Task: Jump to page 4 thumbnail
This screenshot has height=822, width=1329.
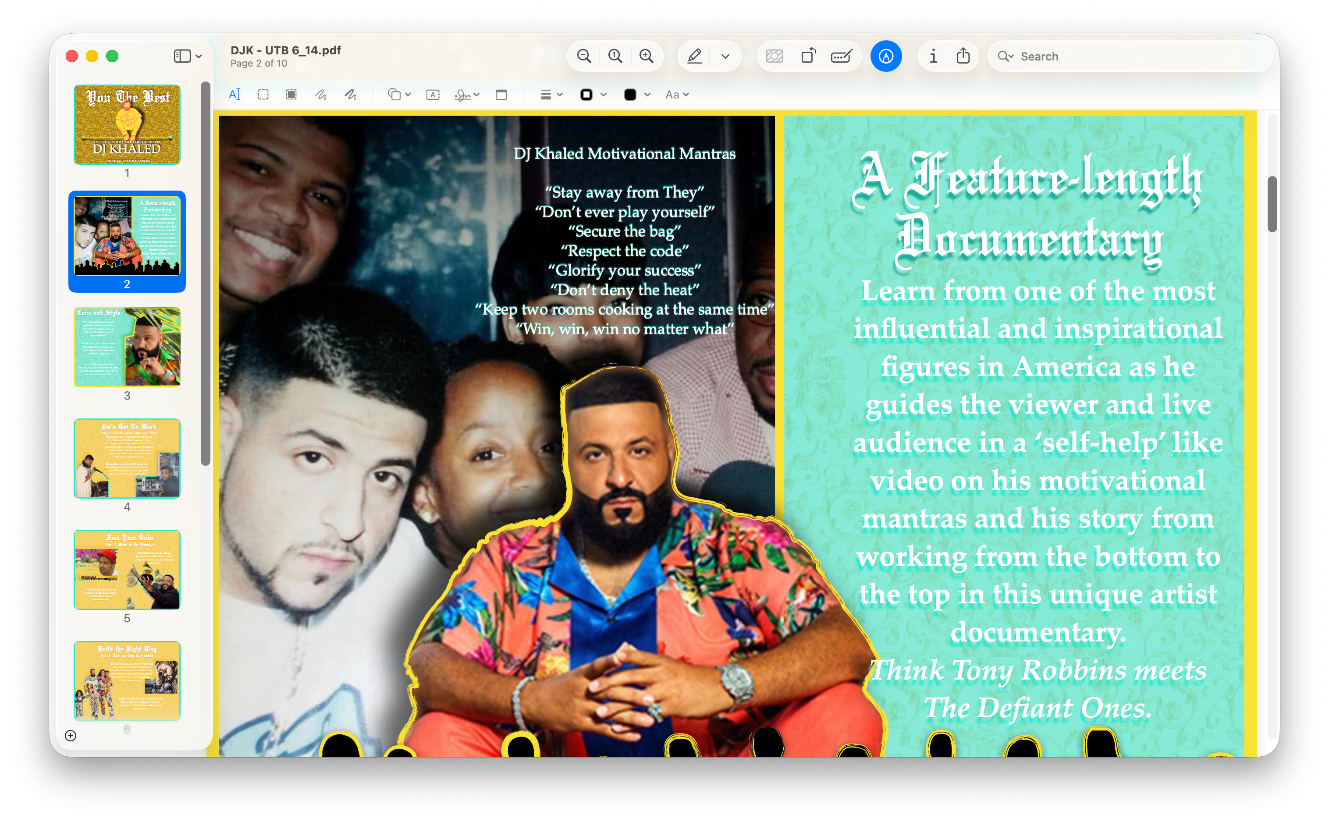Action: coord(127,458)
